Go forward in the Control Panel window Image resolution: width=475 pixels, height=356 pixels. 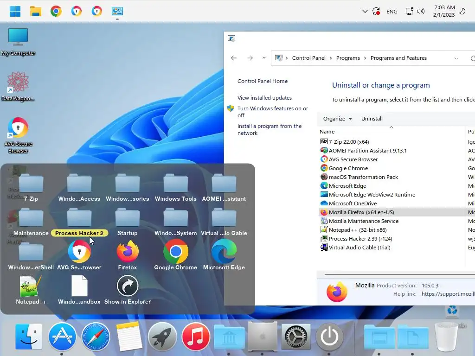pos(250,58)
